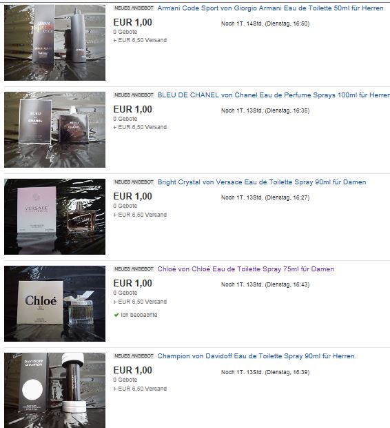Screen dimensions: 390x428
Task: Click the green checkmark beside Ich beobachte
Action: pos(116,315)
